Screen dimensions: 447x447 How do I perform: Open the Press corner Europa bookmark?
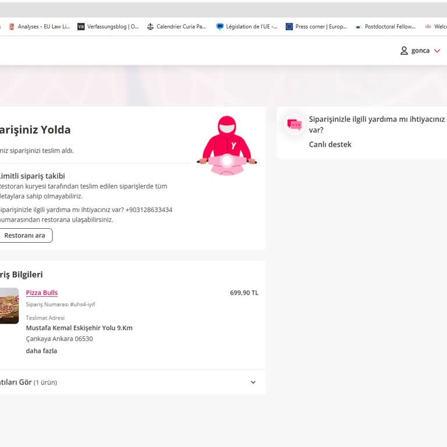pyautogui.click(x=317, y=27)
